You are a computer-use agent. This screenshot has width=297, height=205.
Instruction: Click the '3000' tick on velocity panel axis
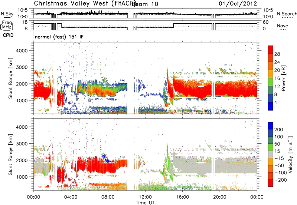pyautogui.click(x=22, y=144)
